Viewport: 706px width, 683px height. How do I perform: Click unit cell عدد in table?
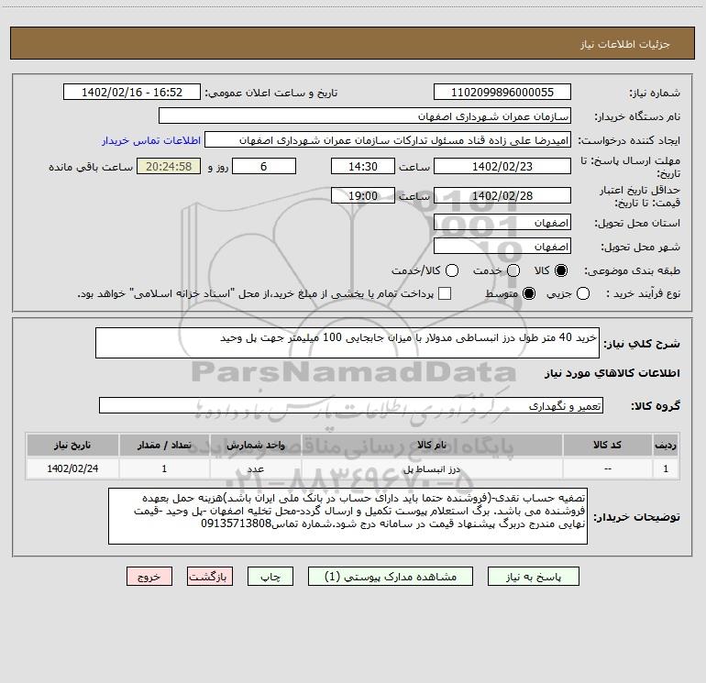pos(255,469)
